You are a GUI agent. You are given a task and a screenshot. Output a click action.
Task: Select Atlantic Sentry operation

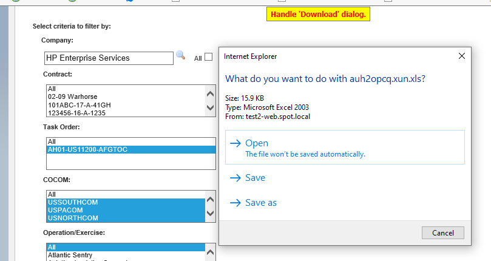(70, 256)
